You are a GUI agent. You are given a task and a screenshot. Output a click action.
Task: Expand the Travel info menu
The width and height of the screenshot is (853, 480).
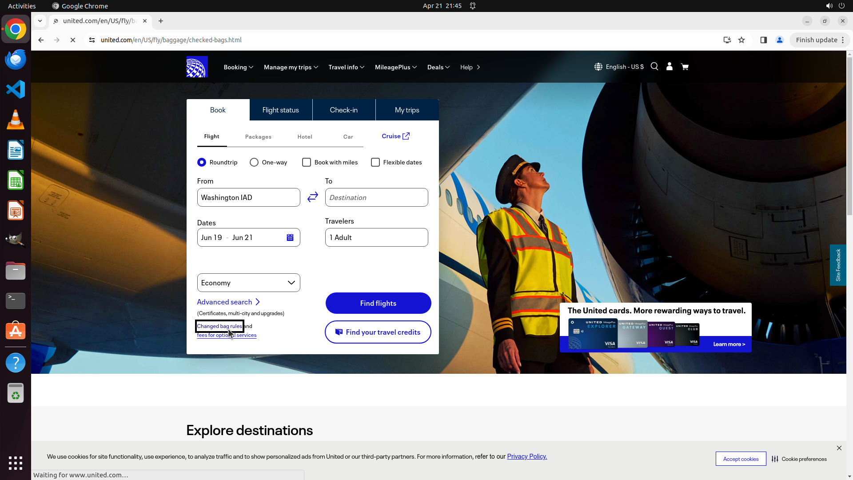tap(346, 67)
